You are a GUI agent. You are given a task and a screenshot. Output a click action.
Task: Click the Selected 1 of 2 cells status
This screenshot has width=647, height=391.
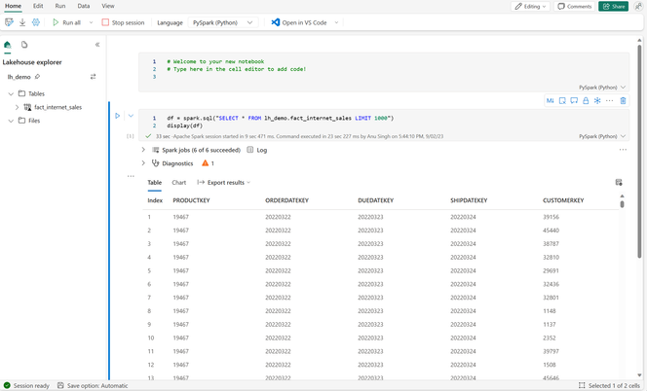point(609,385)
